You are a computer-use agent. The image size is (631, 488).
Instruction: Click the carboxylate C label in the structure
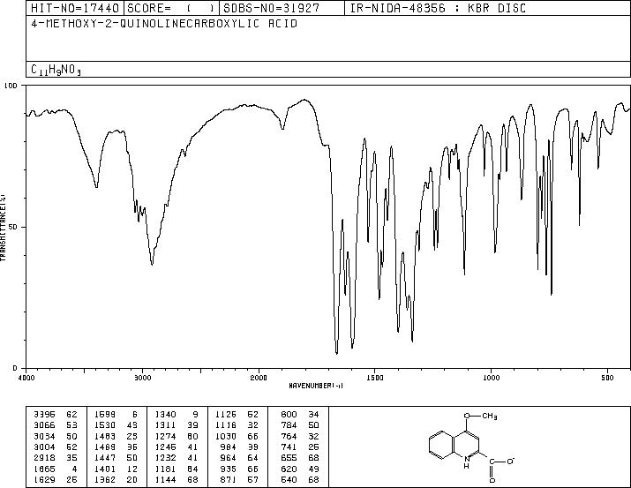492,462
